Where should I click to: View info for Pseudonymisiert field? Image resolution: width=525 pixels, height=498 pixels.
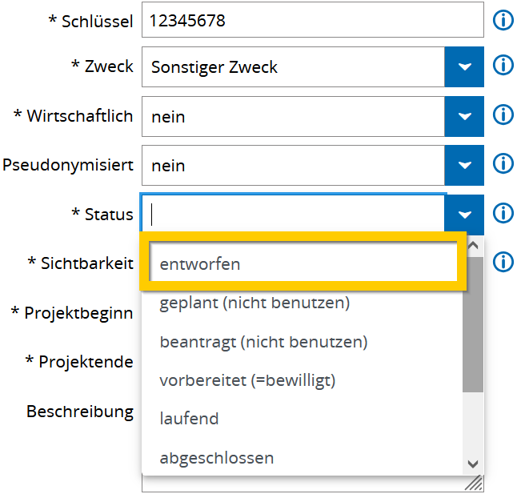point(503,163)
